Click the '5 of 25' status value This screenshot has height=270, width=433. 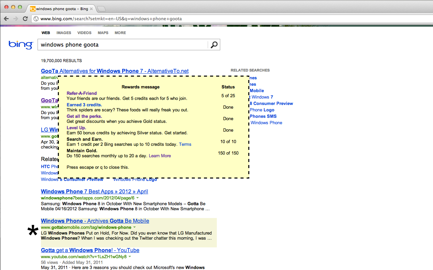(x=228, y=96)
